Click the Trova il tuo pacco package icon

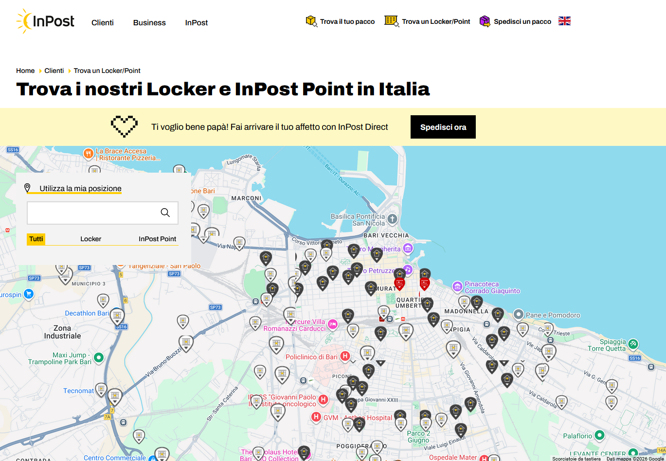click(x=311, y=21)
